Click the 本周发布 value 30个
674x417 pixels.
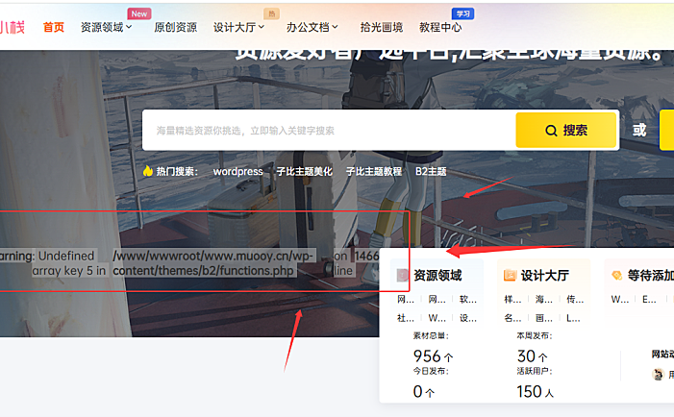(x=532, y=356)
